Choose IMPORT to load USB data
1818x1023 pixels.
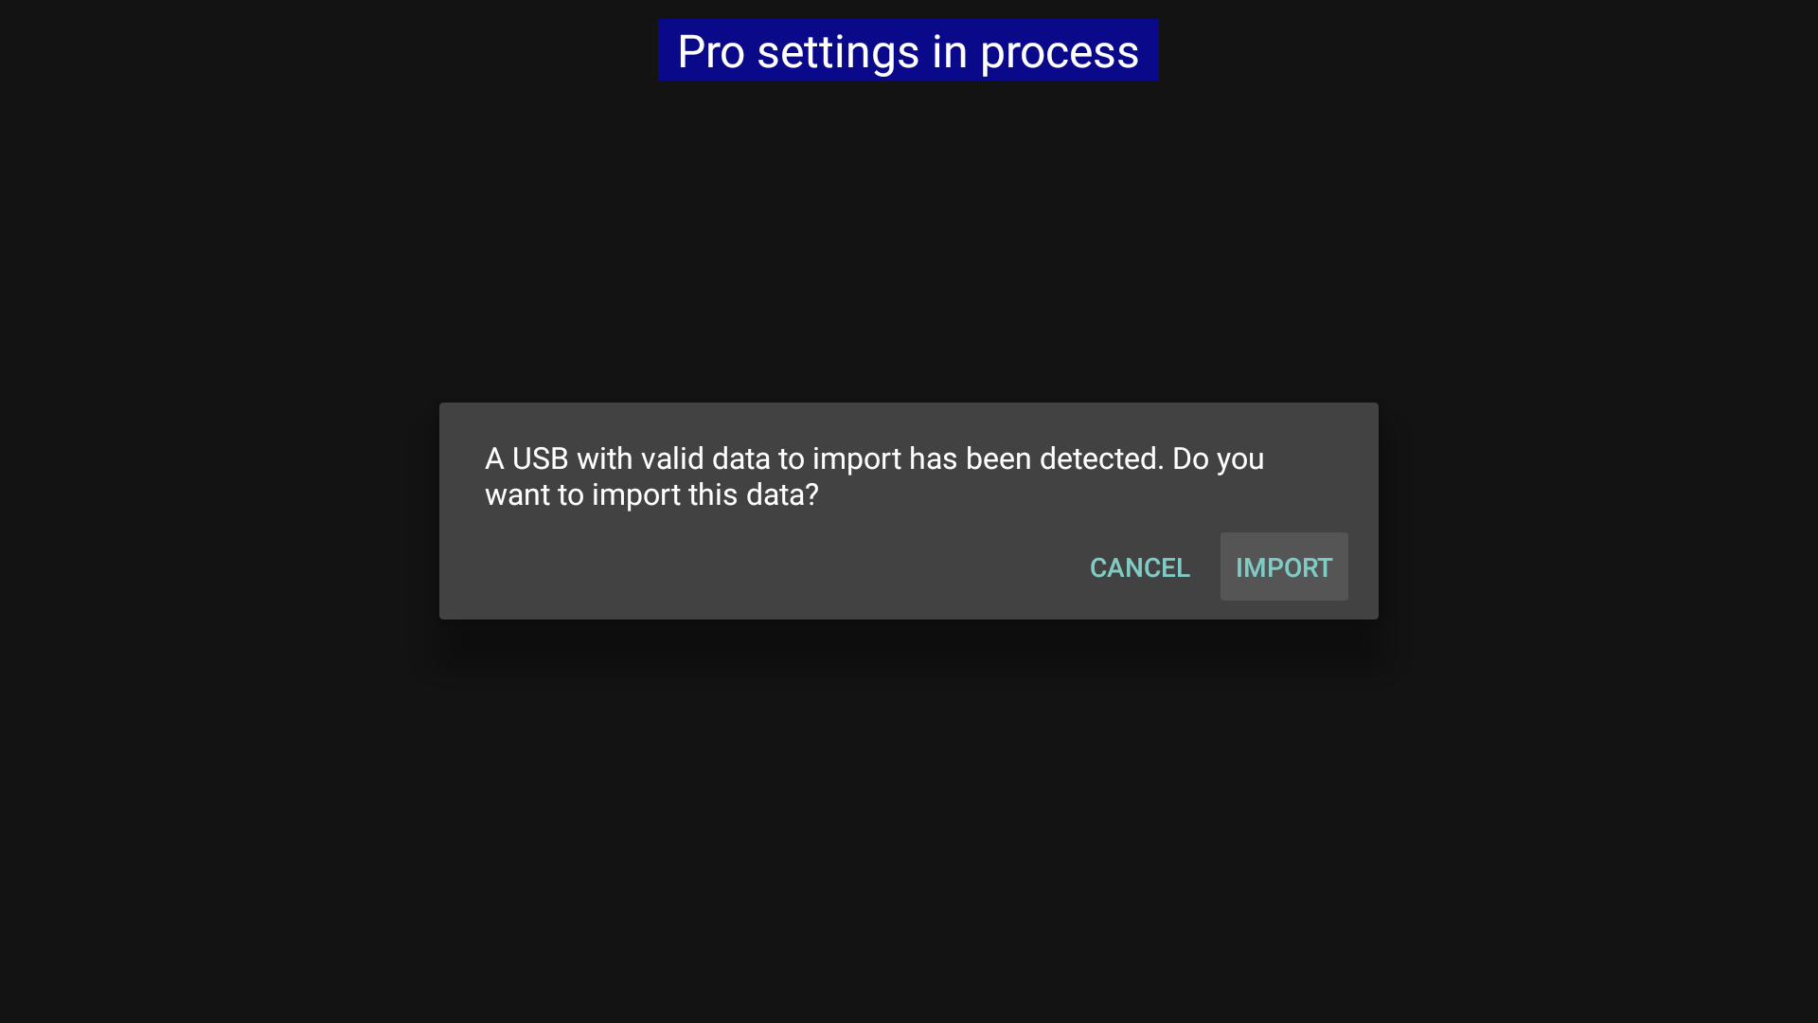pos(1284,566)
